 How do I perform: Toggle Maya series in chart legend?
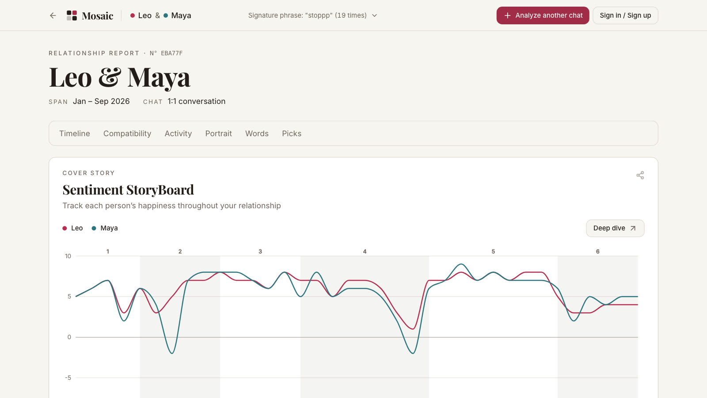[x=105, y=228]
